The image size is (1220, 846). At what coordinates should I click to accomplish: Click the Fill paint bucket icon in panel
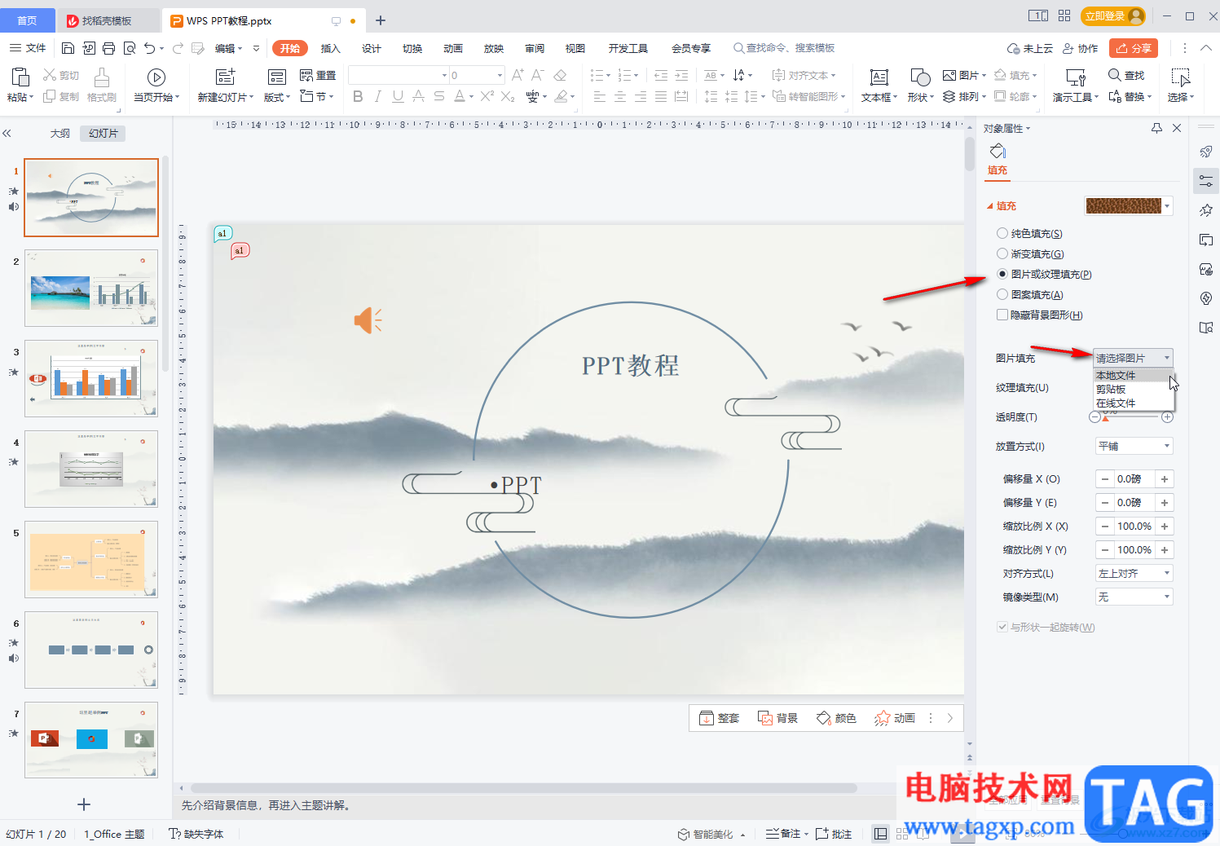pyautogui.click(x=998, y=152)
